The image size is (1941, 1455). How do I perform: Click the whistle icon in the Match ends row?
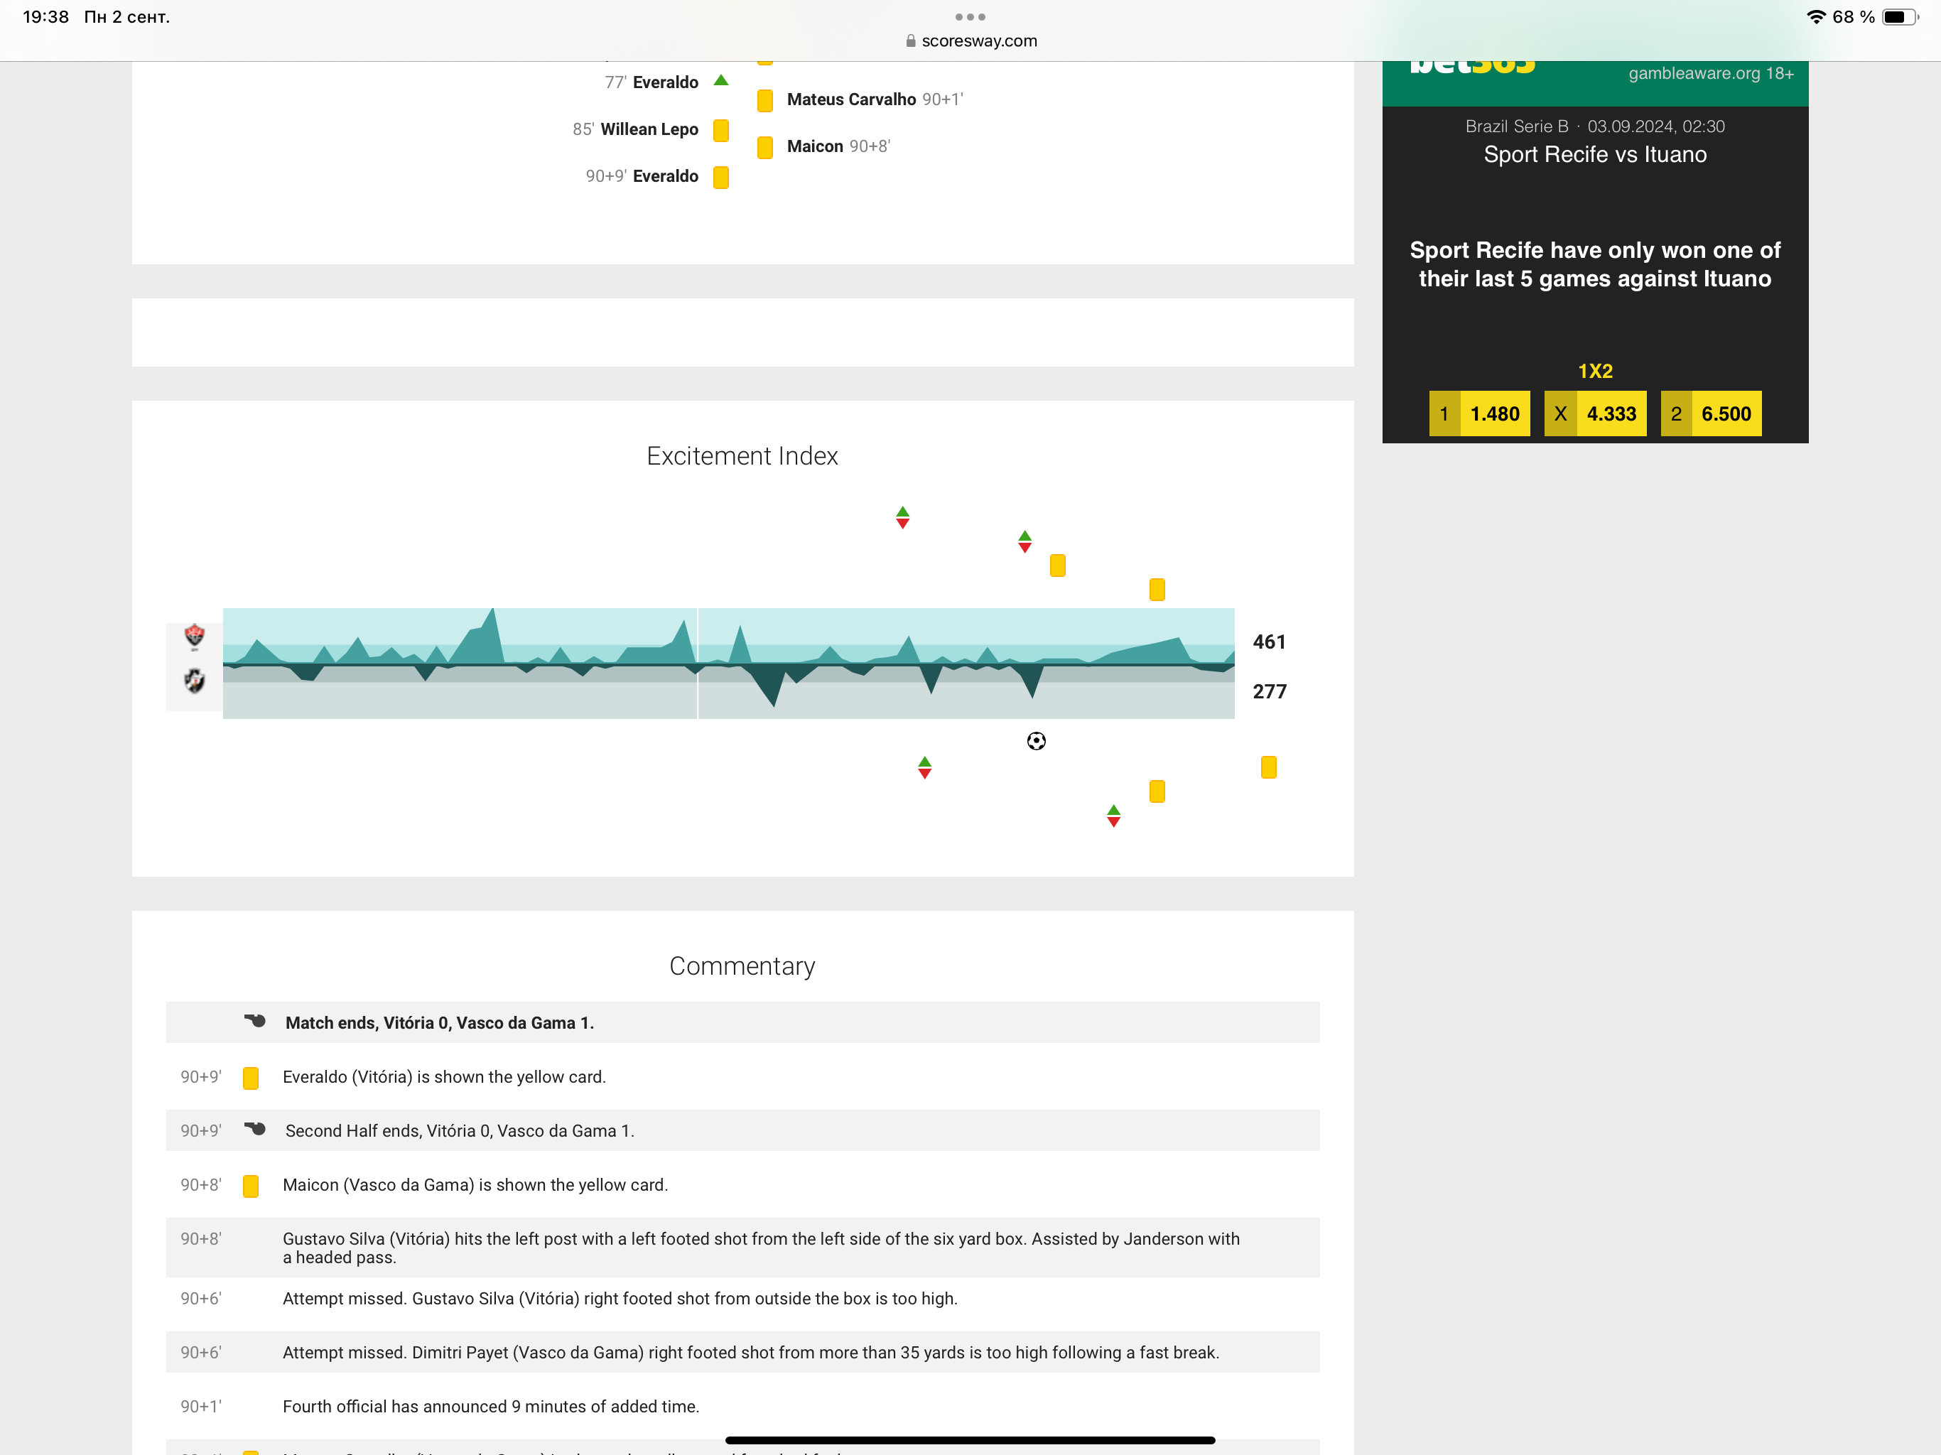[254, 1022]
